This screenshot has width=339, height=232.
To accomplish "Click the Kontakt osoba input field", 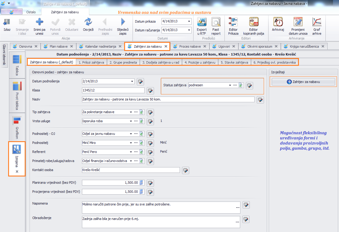I will coord(131,170).
